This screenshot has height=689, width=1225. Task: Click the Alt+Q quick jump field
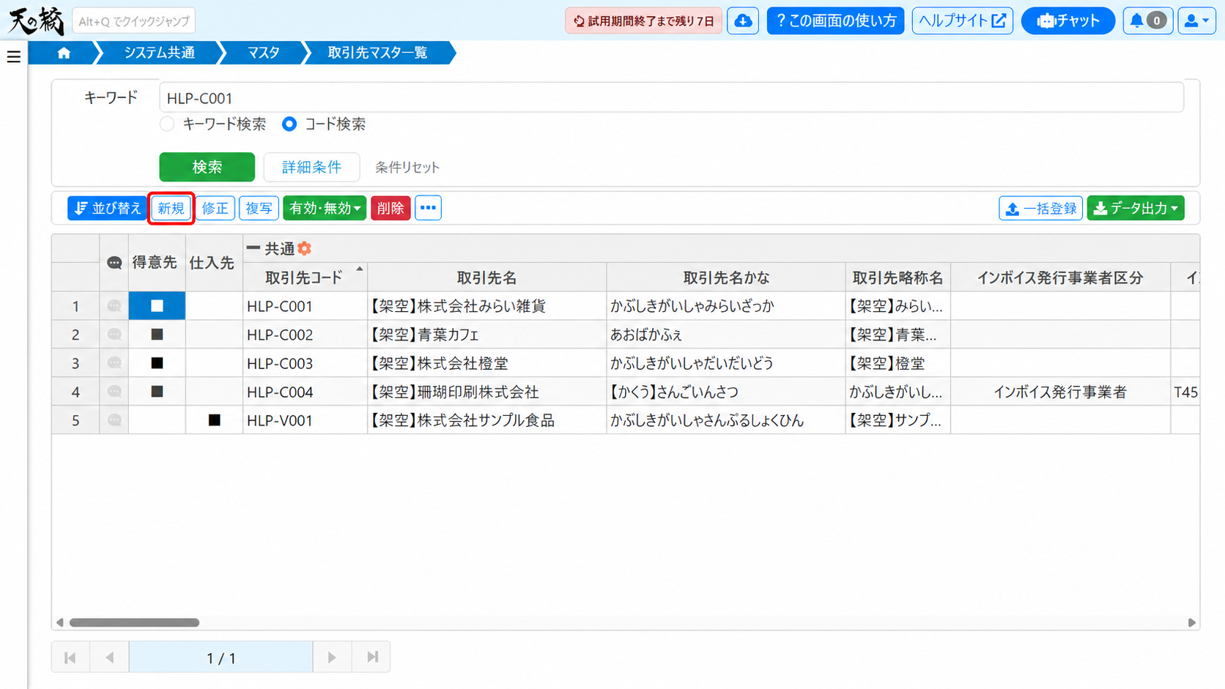134,21
